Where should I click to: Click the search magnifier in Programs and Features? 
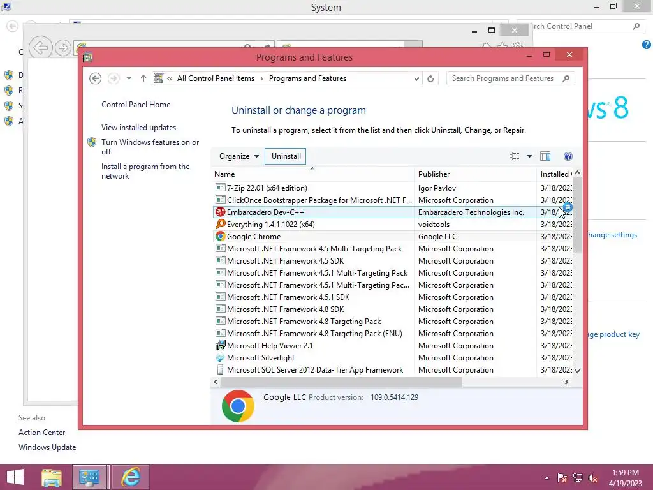pos(566,78)
